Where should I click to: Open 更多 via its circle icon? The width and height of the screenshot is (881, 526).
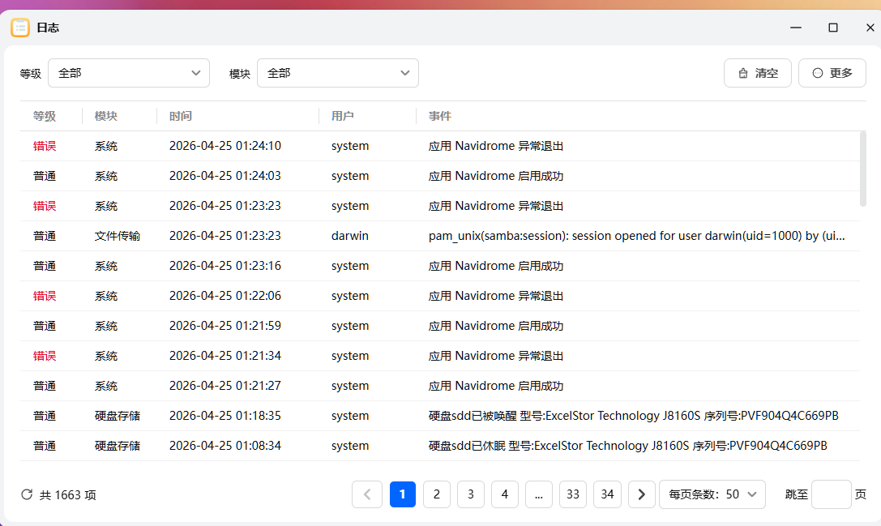[819, 73]
